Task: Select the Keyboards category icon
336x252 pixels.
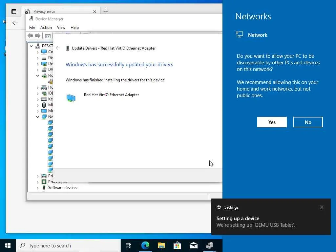Action: point(44,99)
